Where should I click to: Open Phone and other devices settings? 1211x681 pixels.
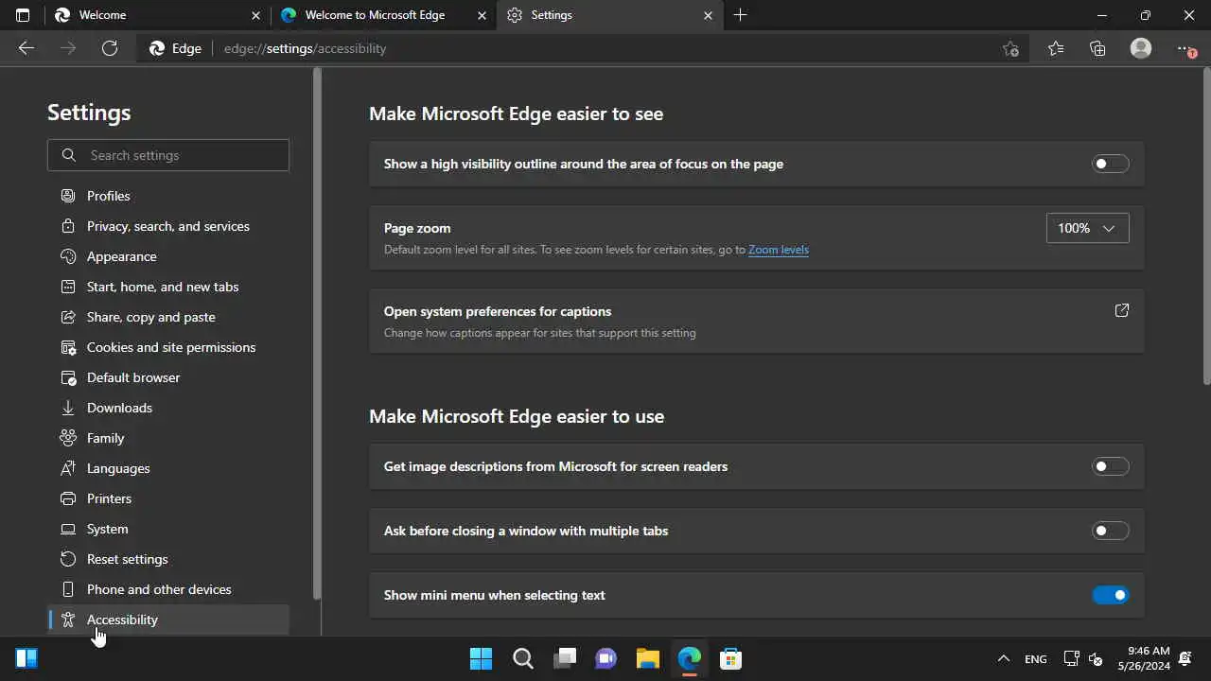(x=168, y=589)
